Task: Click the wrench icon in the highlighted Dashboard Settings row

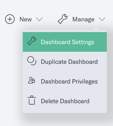Action: (32, 41)
